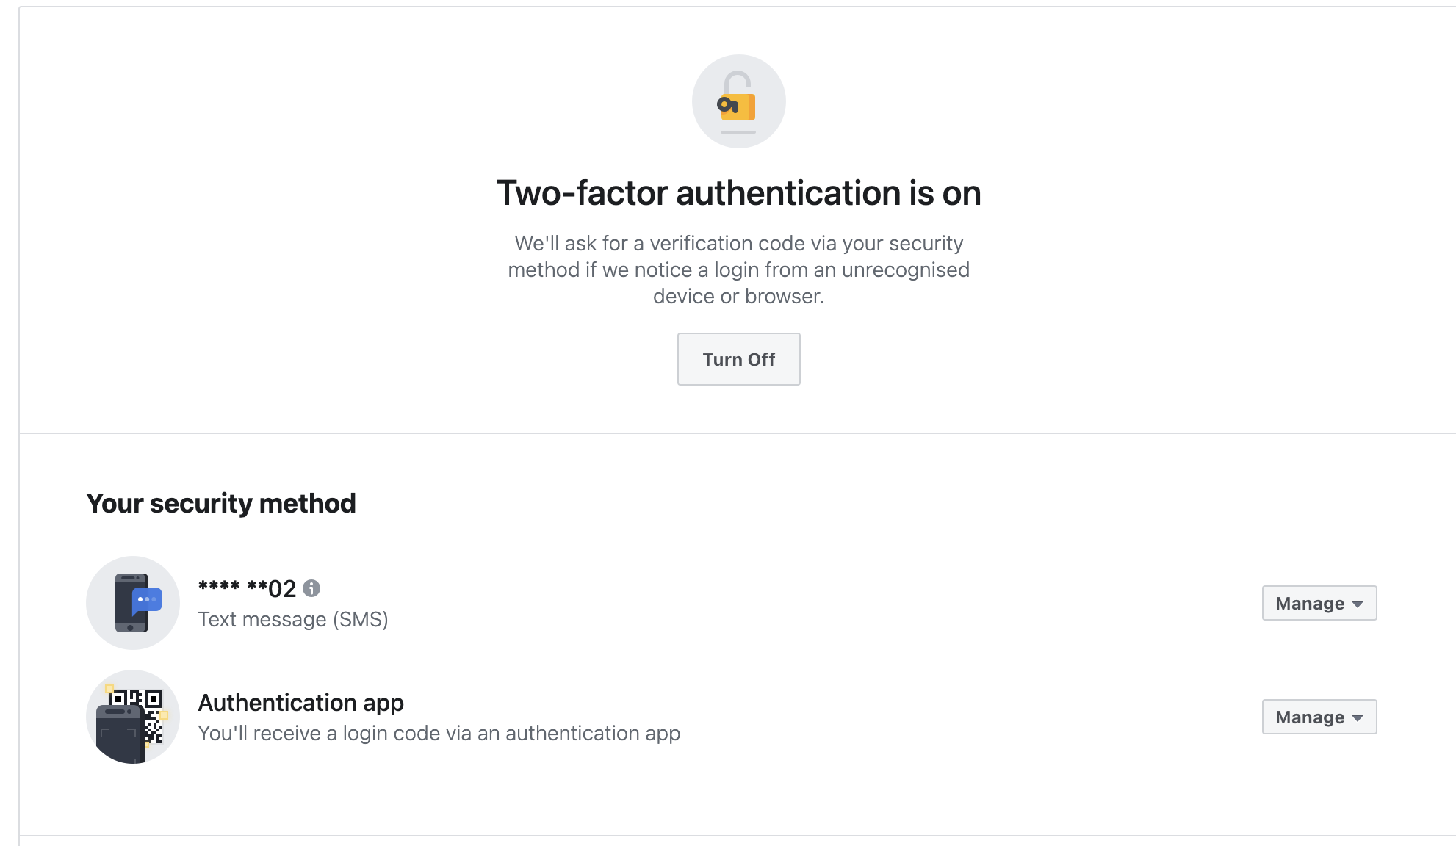Click the "Authentication app" title text
The image size is (1456, 846).
[300, 702]
